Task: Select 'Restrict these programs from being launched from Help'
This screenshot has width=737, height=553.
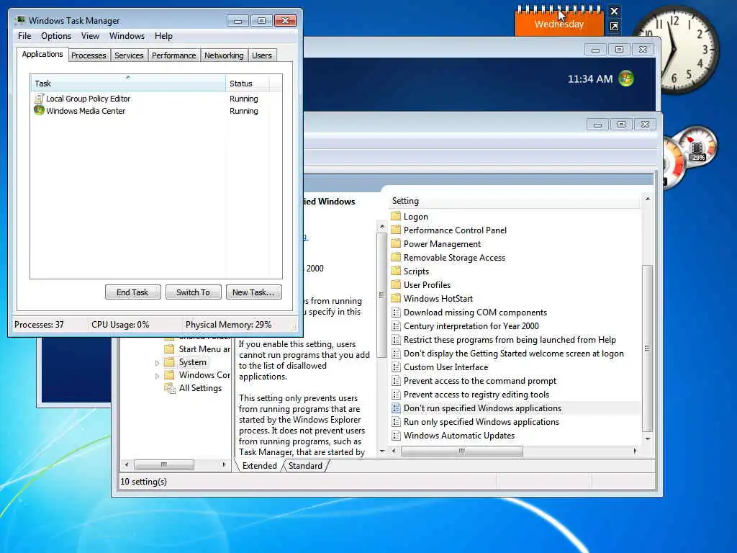Action: pos(510,340)
